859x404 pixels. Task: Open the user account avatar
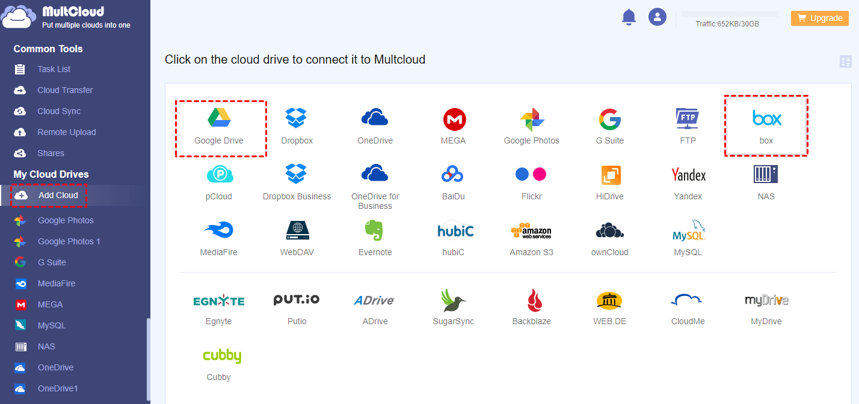657,17
